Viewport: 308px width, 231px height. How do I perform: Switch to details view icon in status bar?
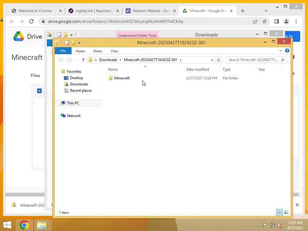pos(279,212)
